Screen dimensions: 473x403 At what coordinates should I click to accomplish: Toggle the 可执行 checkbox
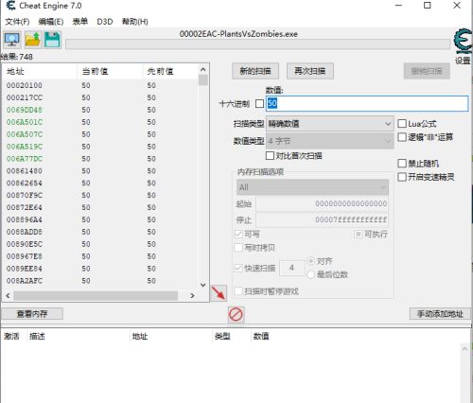point(359,234)
